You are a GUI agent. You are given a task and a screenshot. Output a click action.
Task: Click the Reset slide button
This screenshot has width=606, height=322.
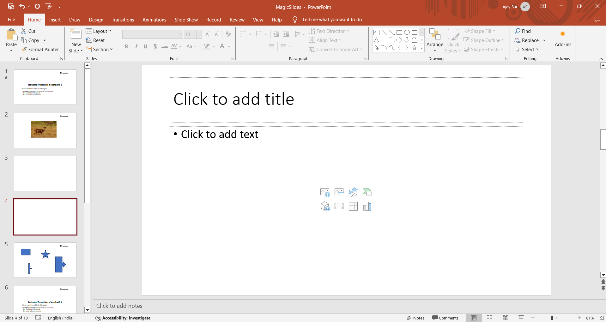(95, 40)
